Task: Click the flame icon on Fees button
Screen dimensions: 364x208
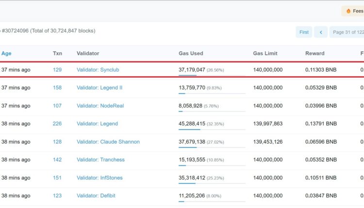Action: click(348, 11)
